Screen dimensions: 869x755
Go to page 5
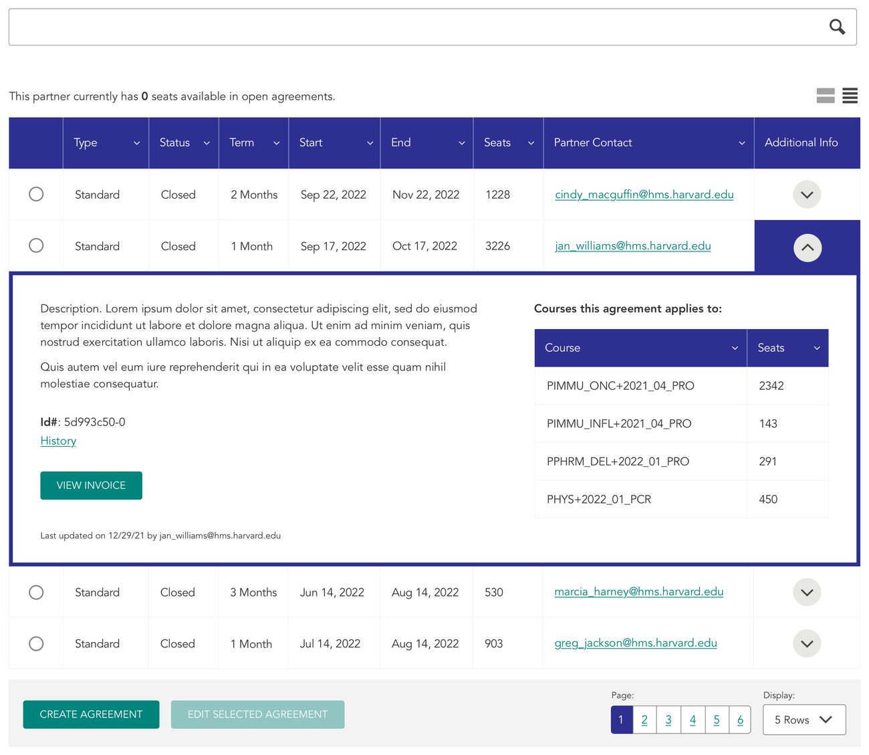click(x=717, y=720)
